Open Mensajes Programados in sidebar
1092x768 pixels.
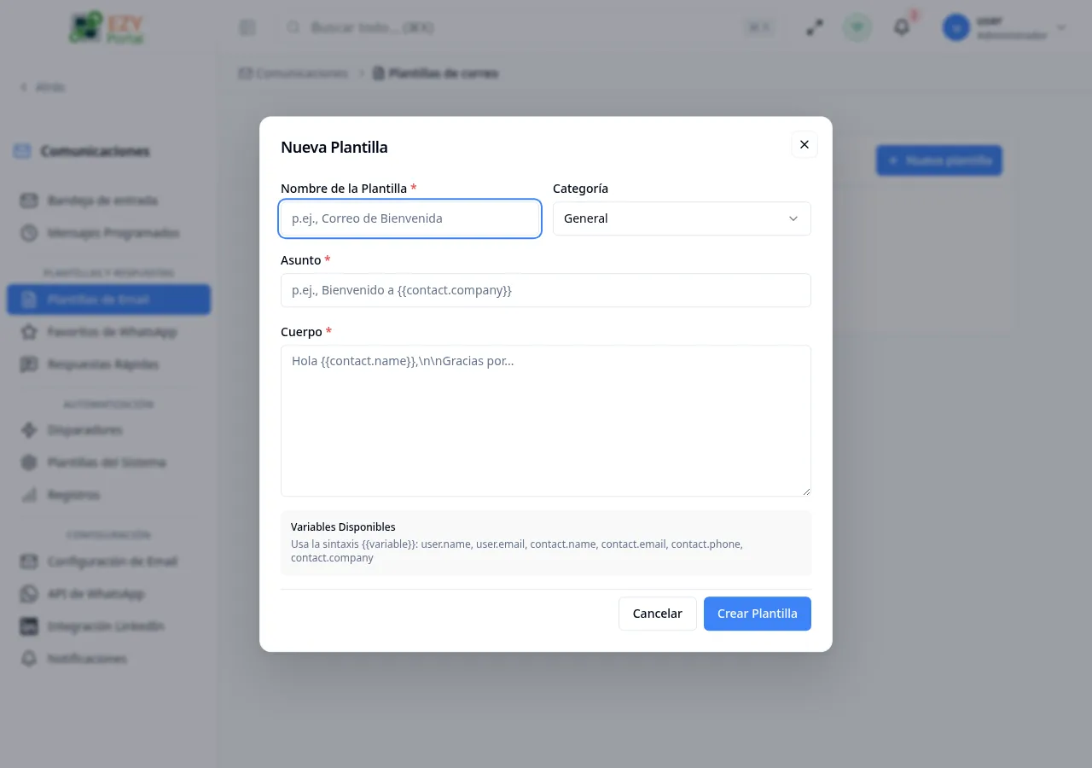[x=108, y=233]
